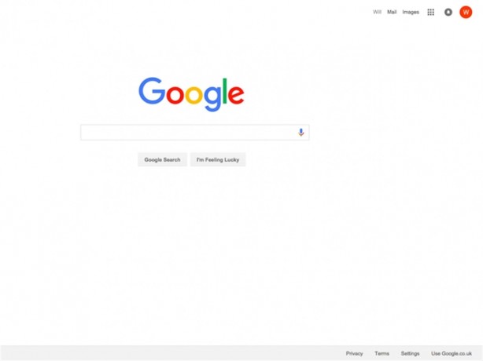Screen dimensions: 483x361
Task: Start voice search with the microphone icon
Action: tap(301, 133)
